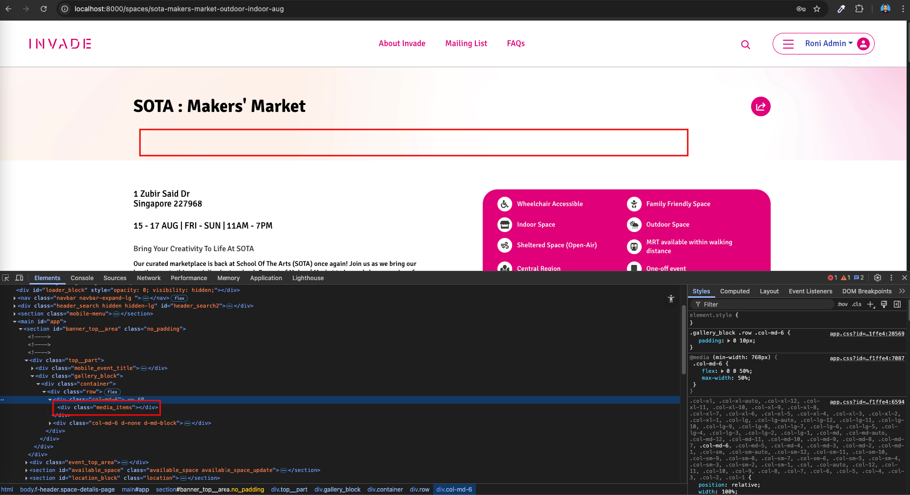This screenshot has height=495, width=910.
Task: Expand the event_top_area div node
Action: click(x=26, y=463)
